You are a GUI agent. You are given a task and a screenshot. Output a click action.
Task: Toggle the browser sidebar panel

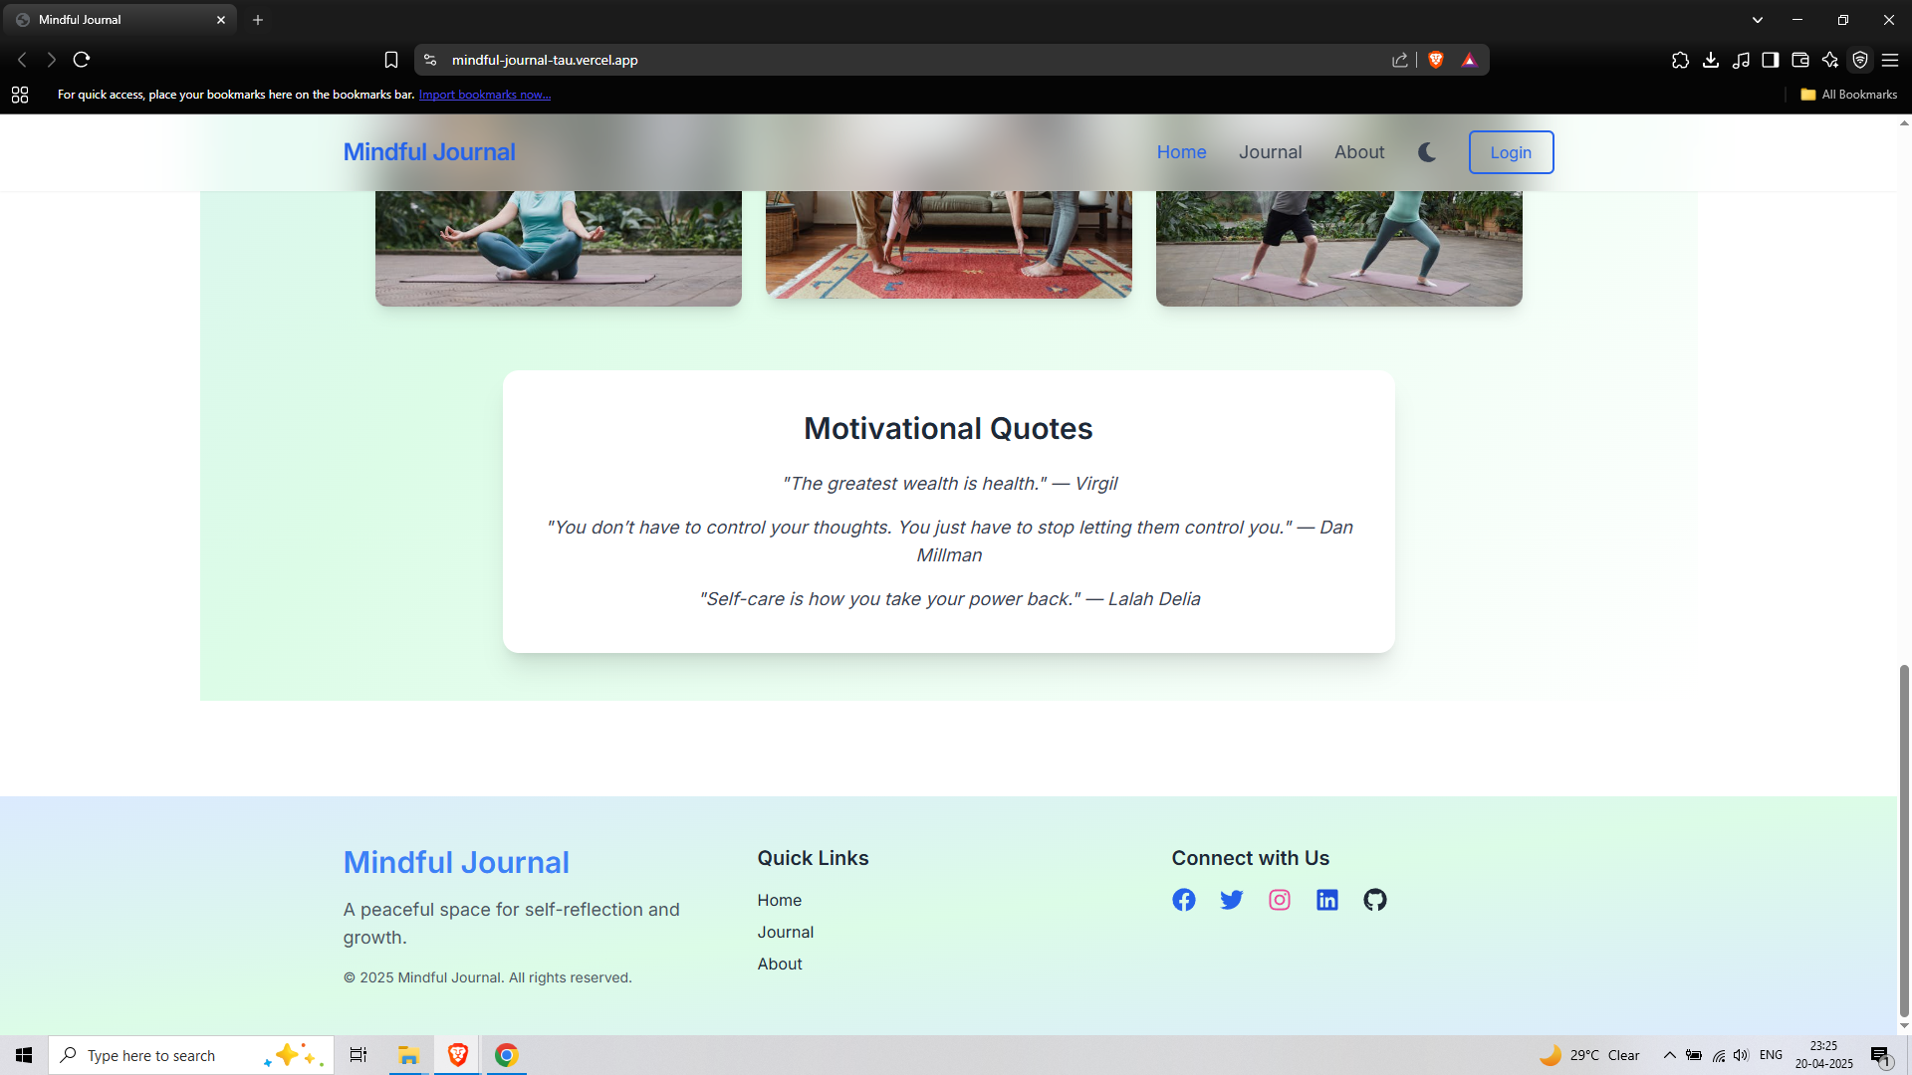[x=1770, y=60]
